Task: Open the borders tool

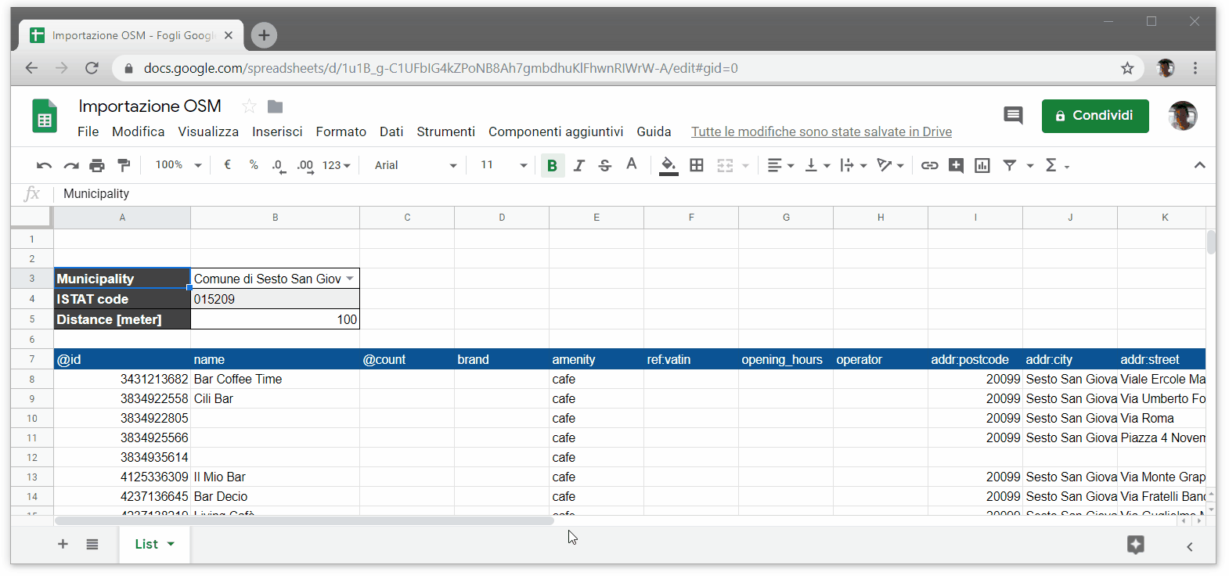Action: click(x=697, y=165)
